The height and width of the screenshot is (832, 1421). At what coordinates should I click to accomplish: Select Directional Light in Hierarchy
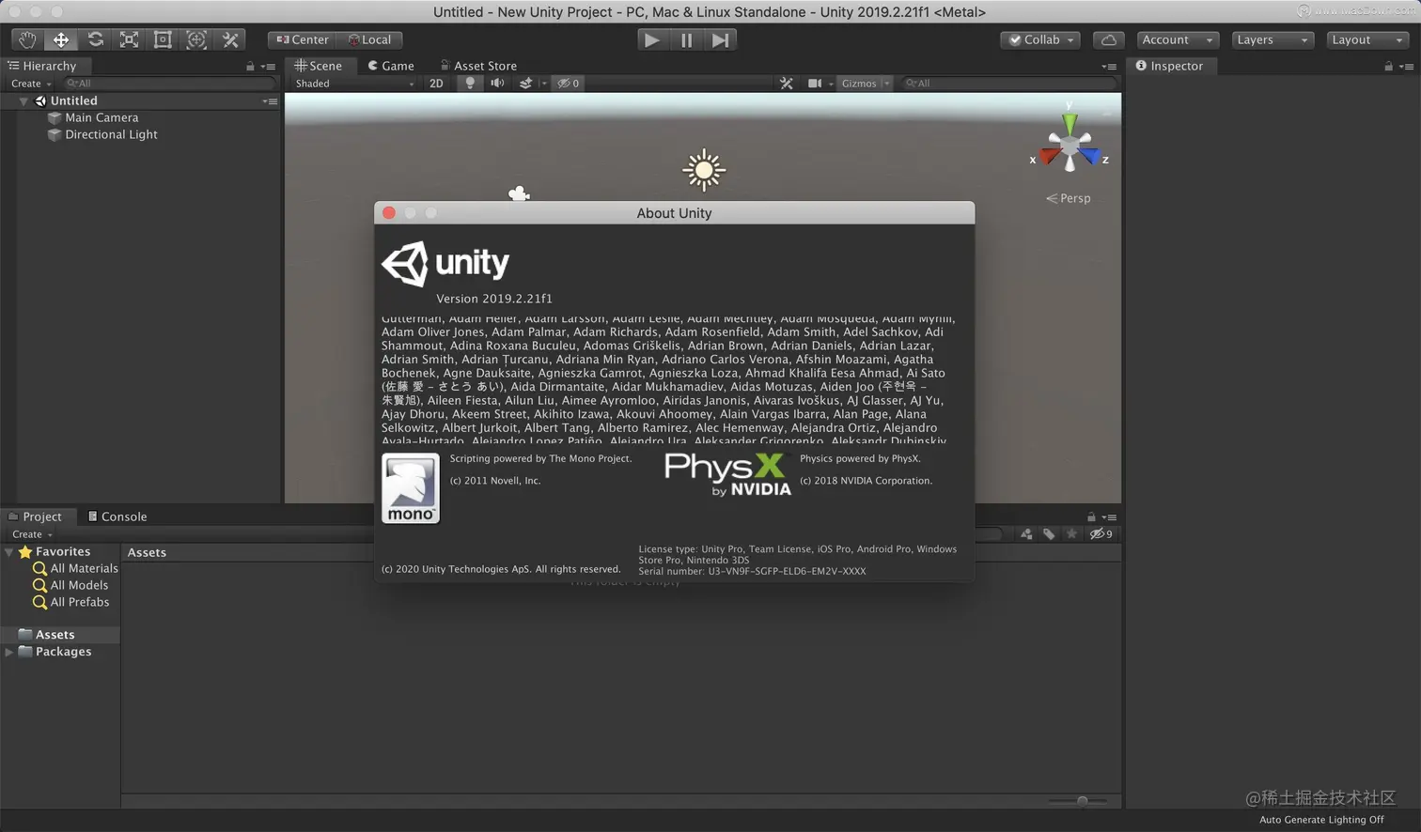pyautogui.click(x=111, y=134)
